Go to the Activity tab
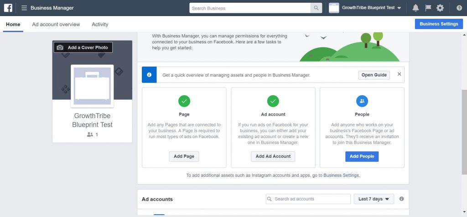The width and height of the screenshot is (467, 217). click(x=100, y=25)
